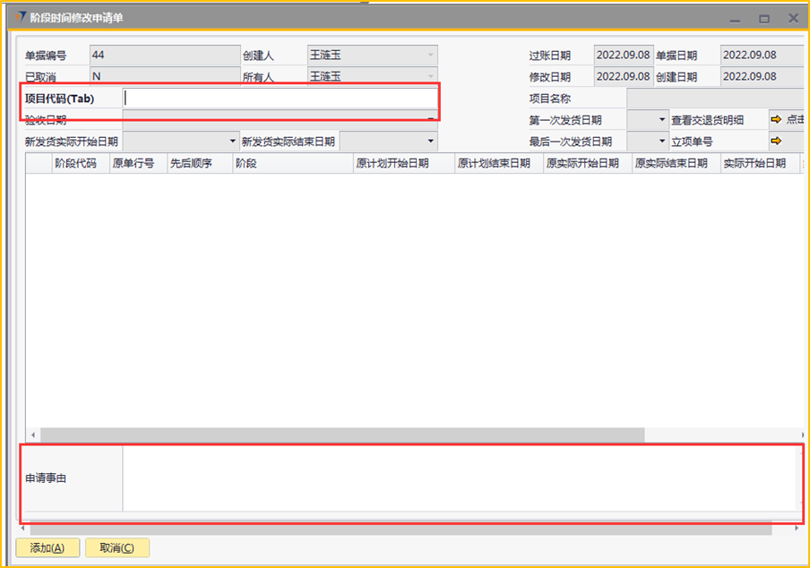Click the 取消(C) button

tap(117, 547)
